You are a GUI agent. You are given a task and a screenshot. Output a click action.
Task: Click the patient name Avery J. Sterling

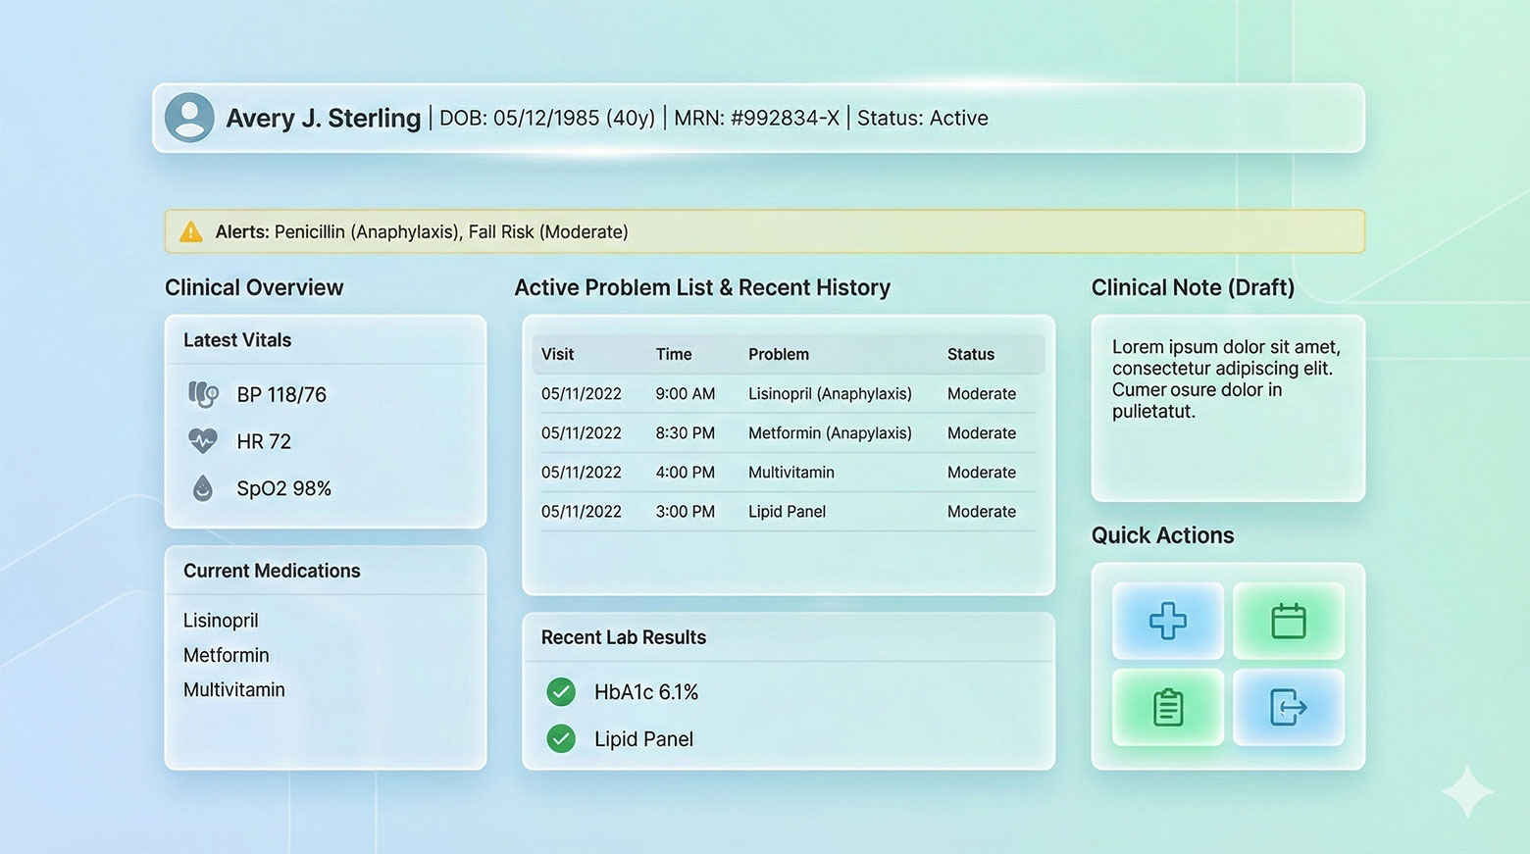coord(323,119)
